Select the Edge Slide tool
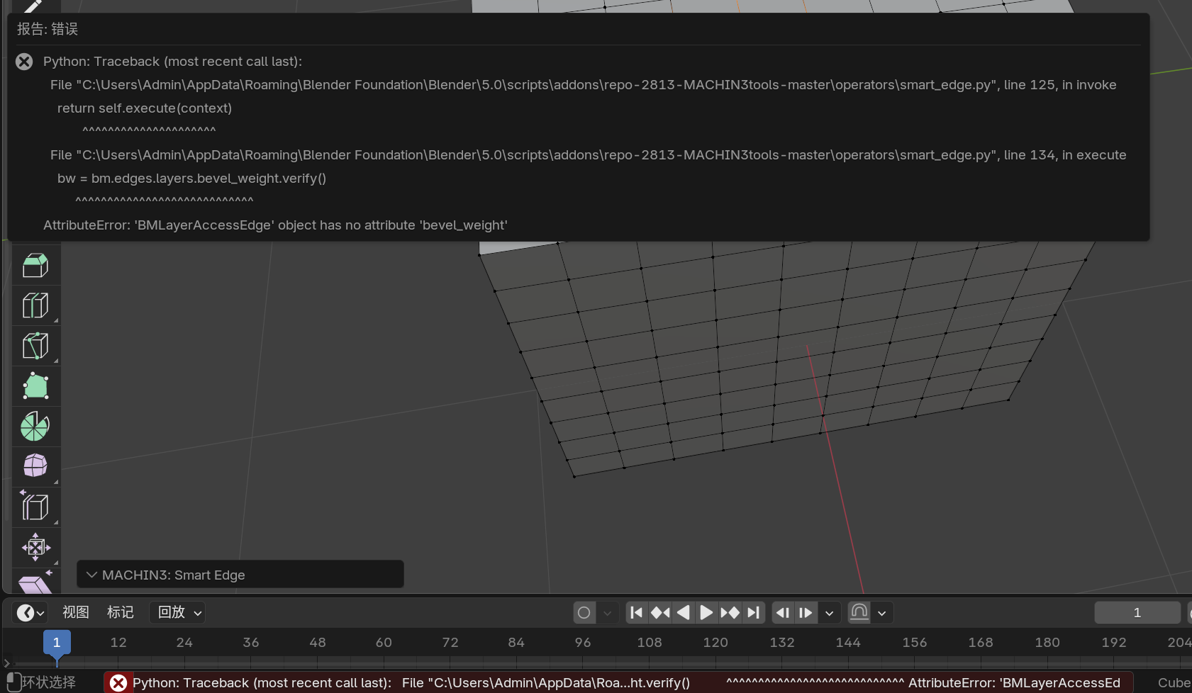The width and height of the screenshot is (1192, 693). (x=35, y=507)
